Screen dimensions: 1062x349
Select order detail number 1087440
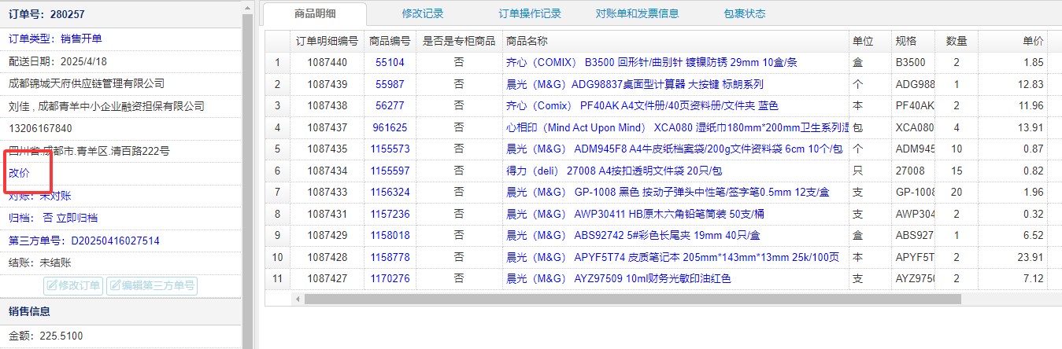tap(327, 62)
